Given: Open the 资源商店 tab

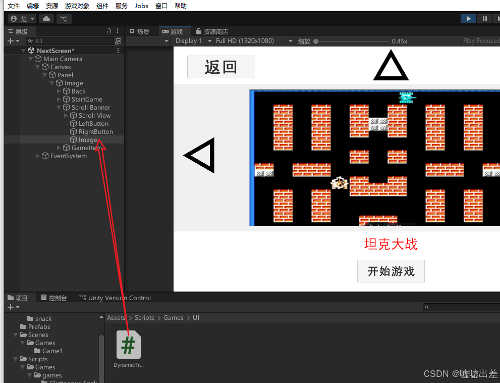Looking at the screenshot, I should [212, 31].
